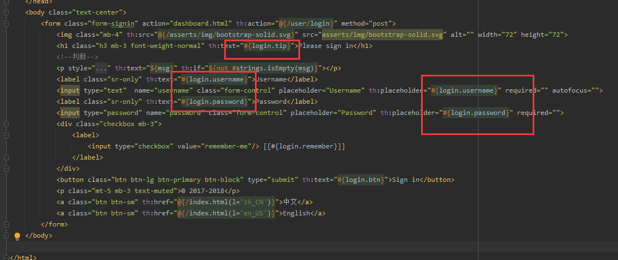Click the <!--判断--> comment
The image size is (618, 260).
click(77, 57)
